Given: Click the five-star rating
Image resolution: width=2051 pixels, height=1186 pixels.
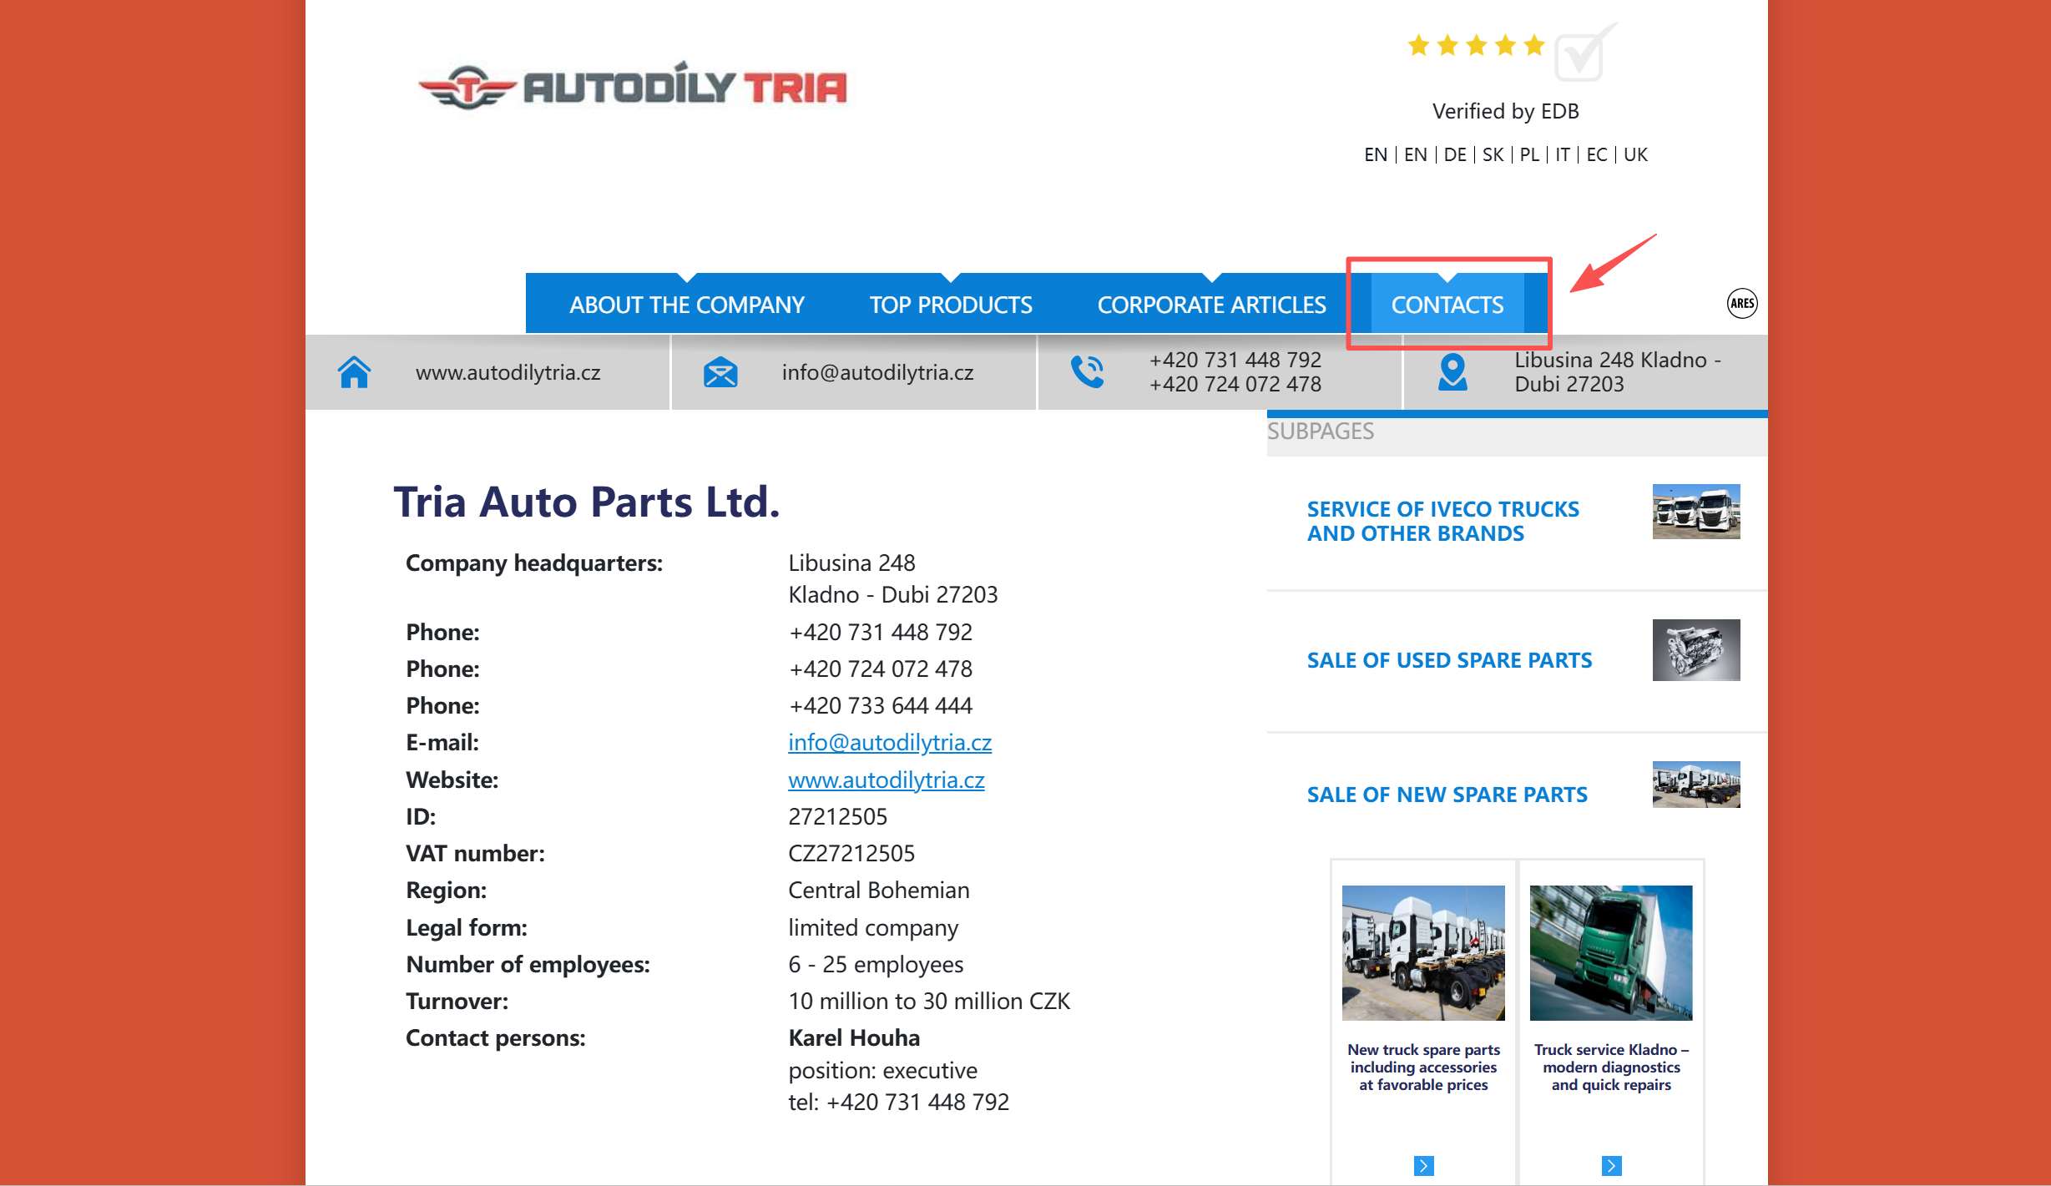Looking at the screenshot, I should [1475, 45].
